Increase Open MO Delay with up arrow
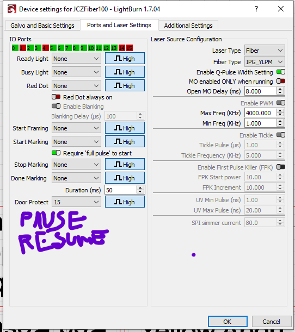The height and width of the screenshot is (332, 295). 280,89
